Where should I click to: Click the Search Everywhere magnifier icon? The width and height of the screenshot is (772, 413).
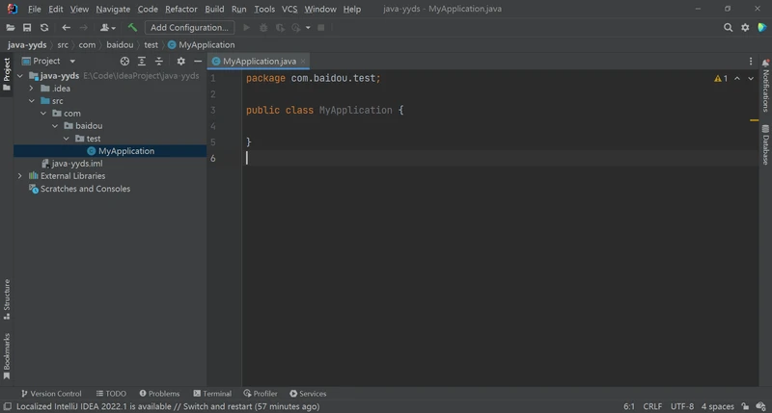[729, 28]
